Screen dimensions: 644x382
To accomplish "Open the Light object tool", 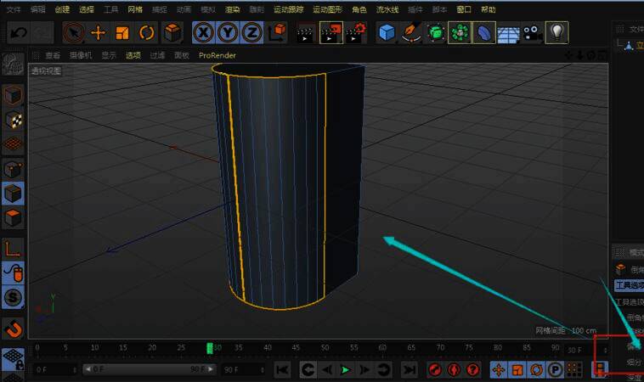I will point(556,33).
